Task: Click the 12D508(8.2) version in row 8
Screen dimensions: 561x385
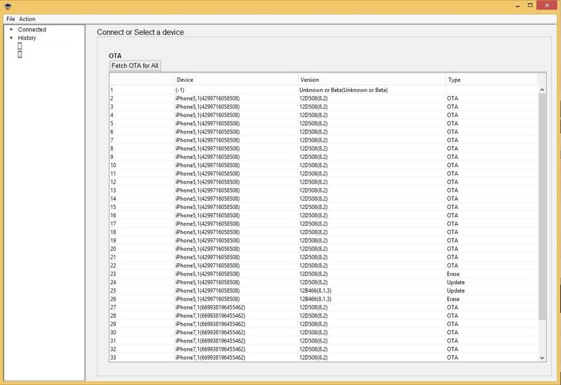Action: [313, 149]
